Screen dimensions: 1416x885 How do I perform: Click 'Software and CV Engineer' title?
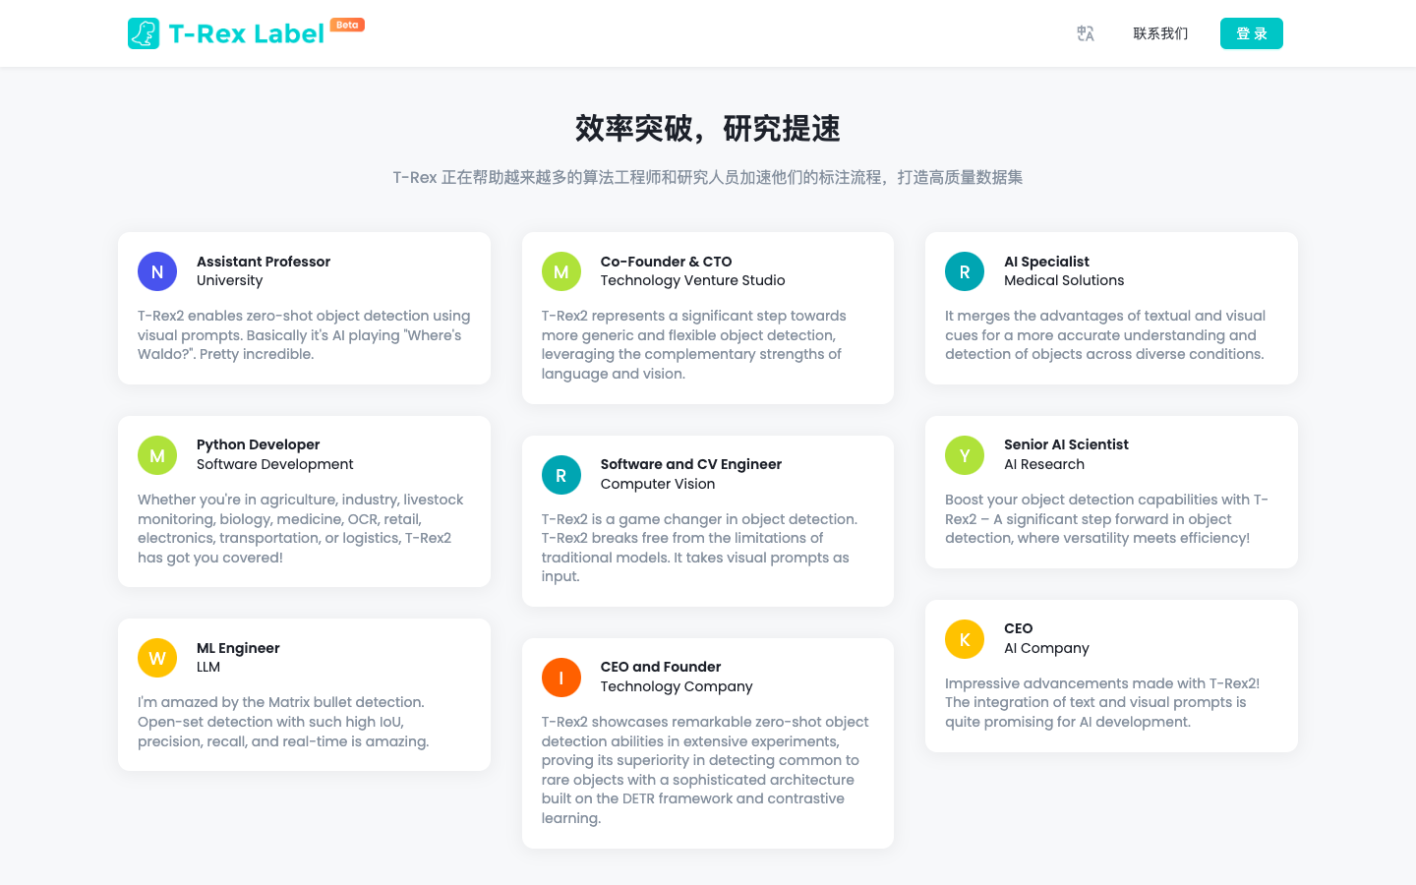(x=691, y=464)
